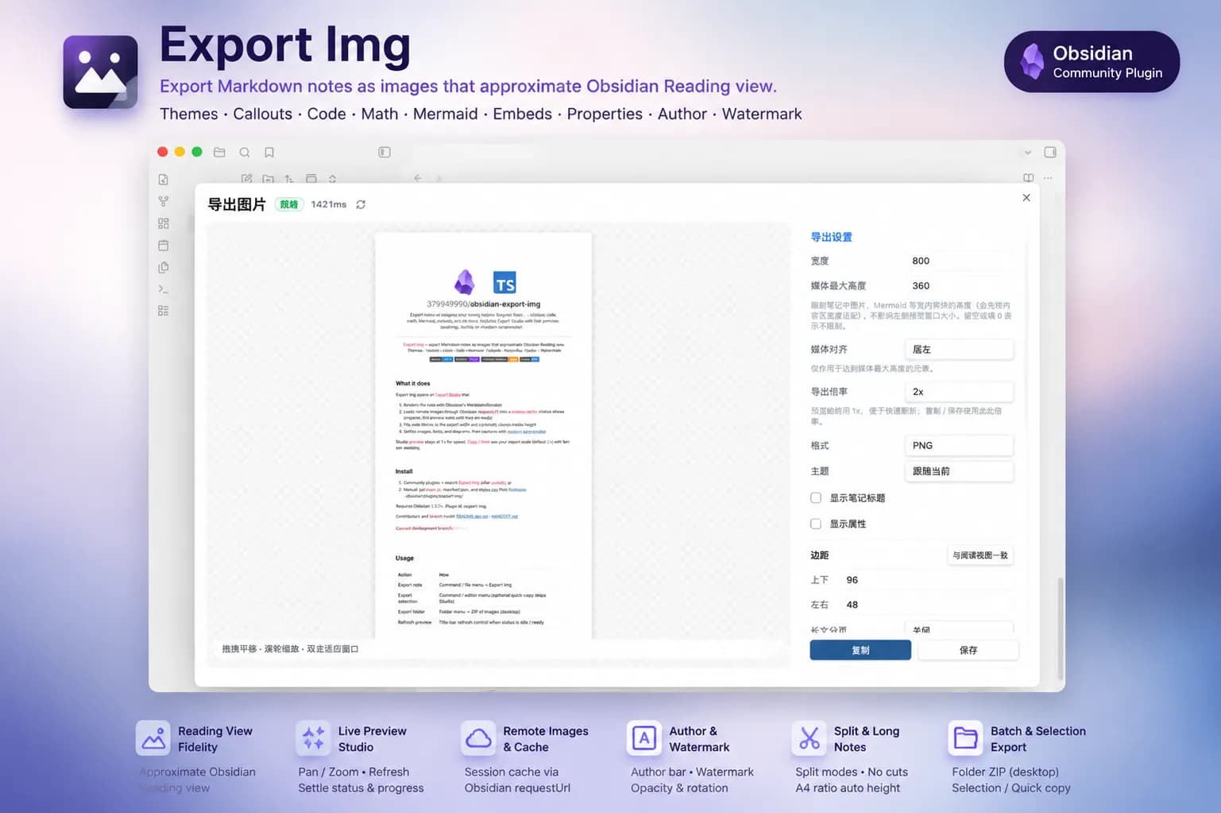
Task: Click the green 就绪 status badge
Action: [x=289, y=204]
